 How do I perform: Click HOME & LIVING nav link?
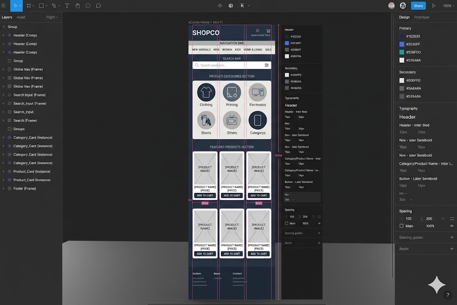click(x=253, y=50)
